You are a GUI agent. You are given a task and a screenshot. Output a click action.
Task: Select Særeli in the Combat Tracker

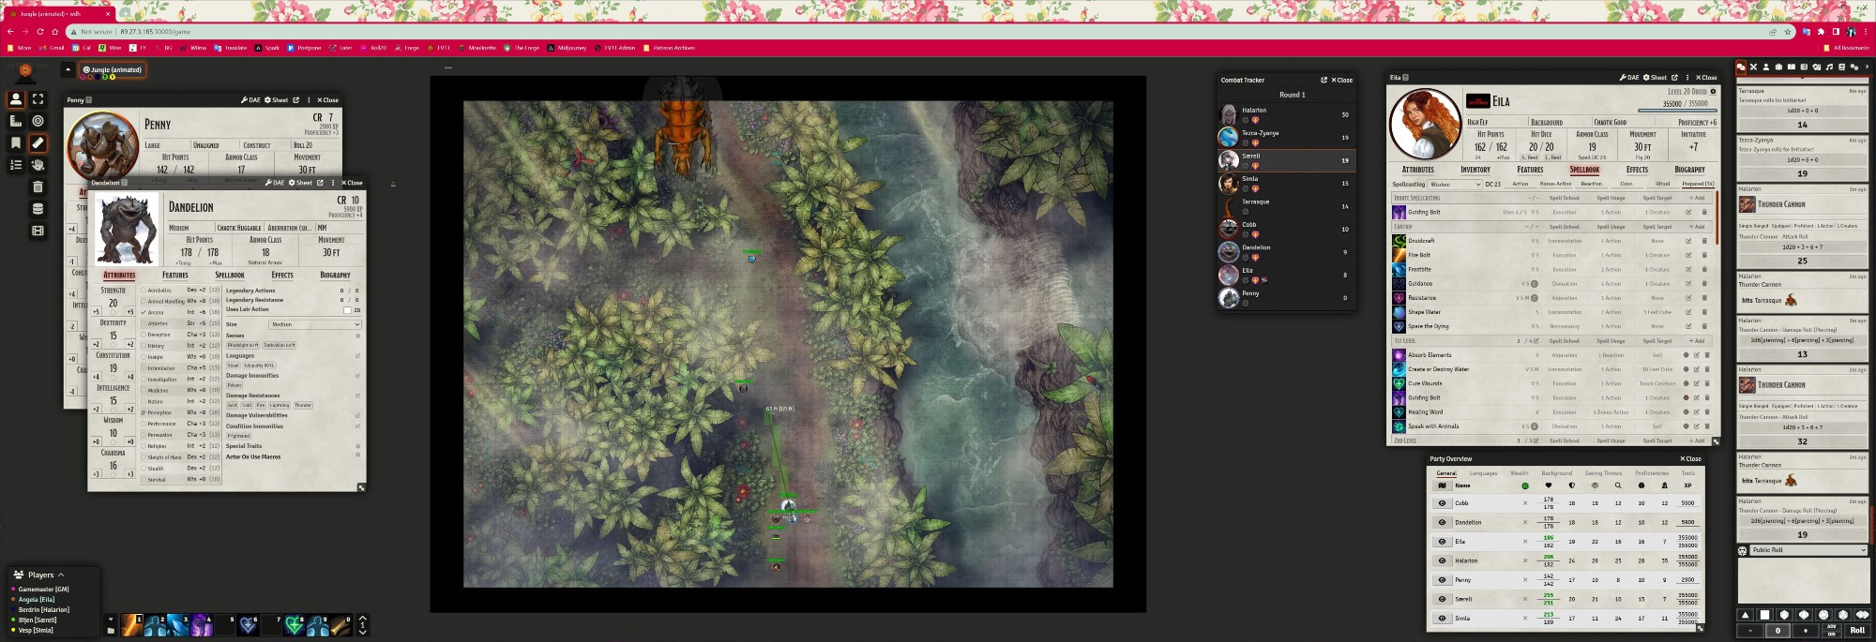click(x=1286, y=160)
